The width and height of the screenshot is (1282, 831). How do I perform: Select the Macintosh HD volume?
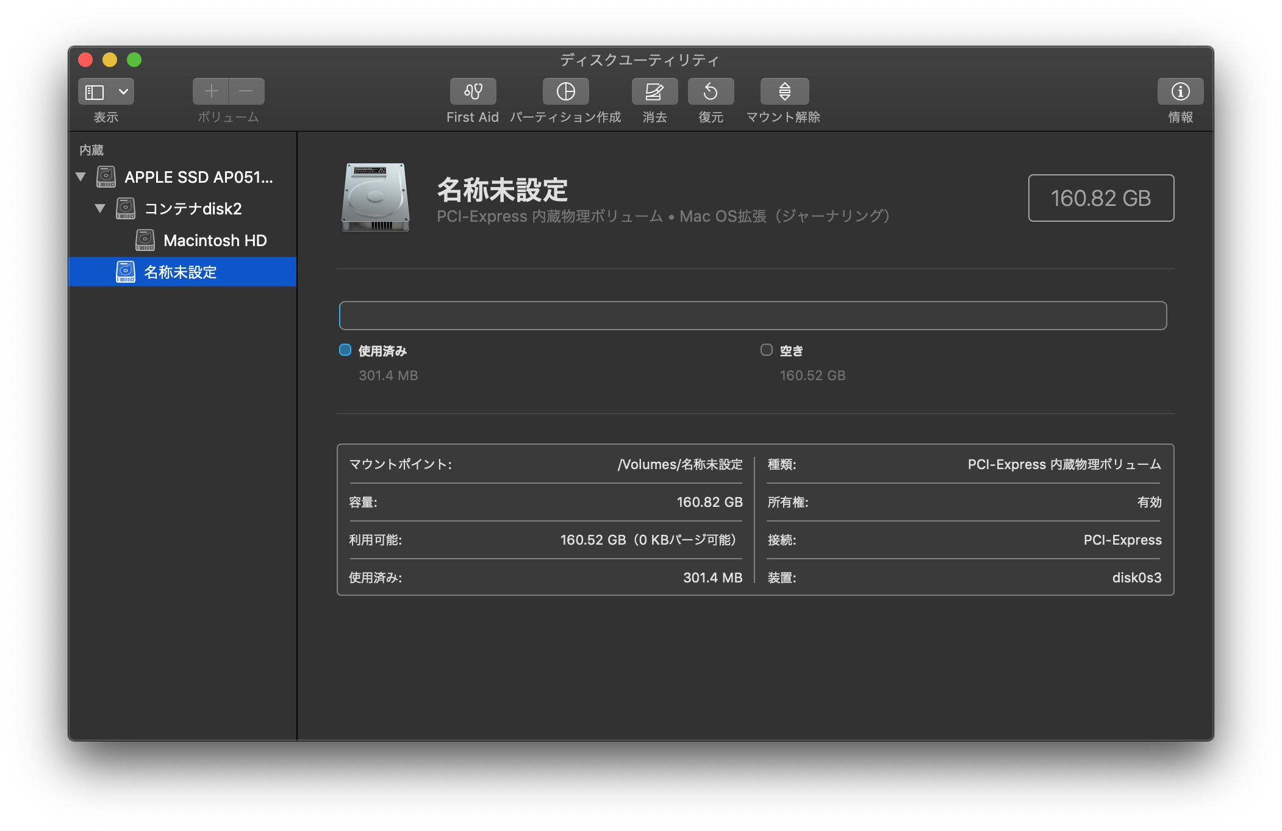(x=215, y=241)
